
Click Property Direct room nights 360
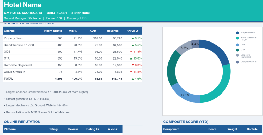(60, 38)
